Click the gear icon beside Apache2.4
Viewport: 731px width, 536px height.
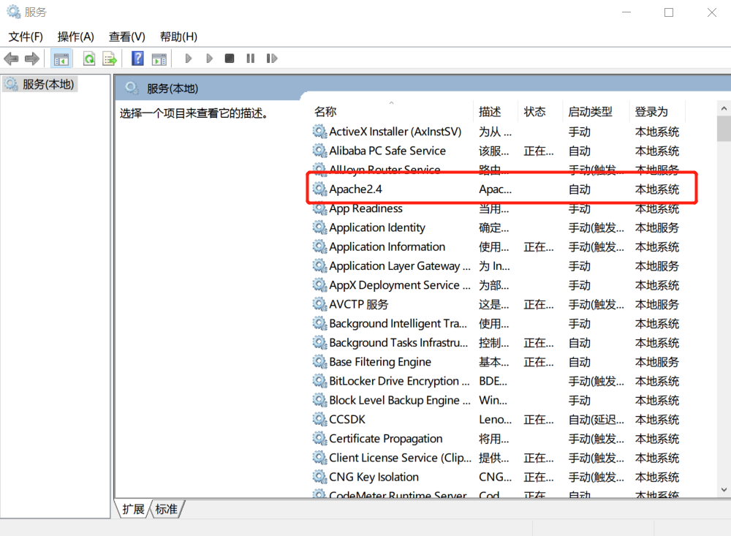coord(319,189)
